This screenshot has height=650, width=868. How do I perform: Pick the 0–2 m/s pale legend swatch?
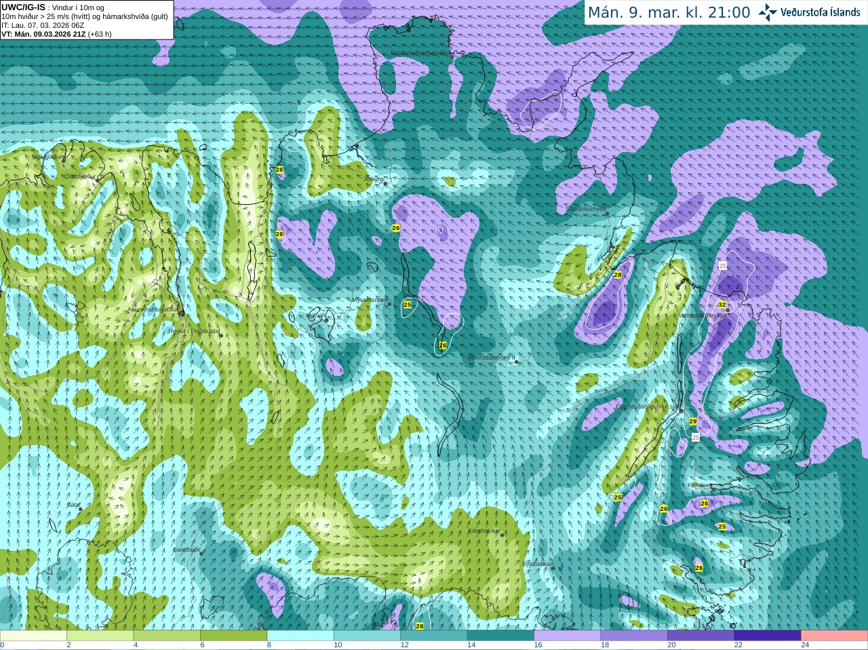click(x=33, y=636)
